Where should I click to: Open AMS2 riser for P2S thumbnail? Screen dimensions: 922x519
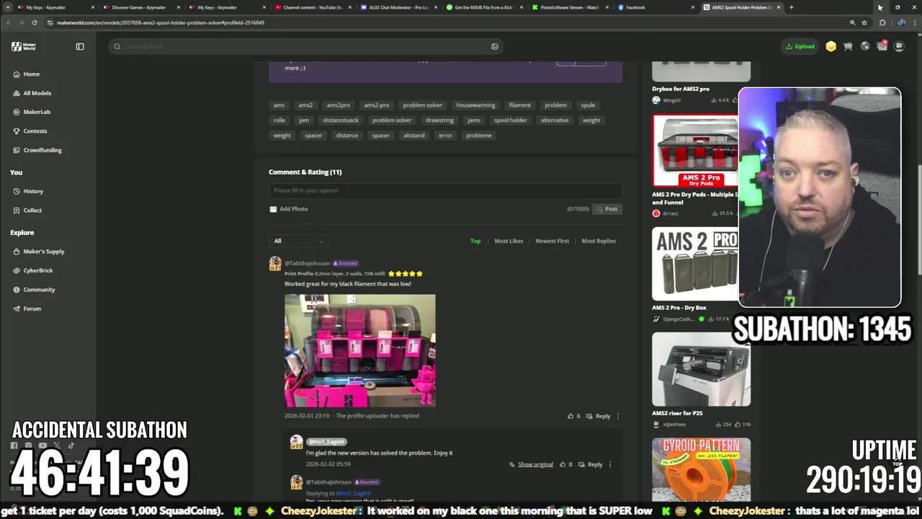click(x=701, y=369)
